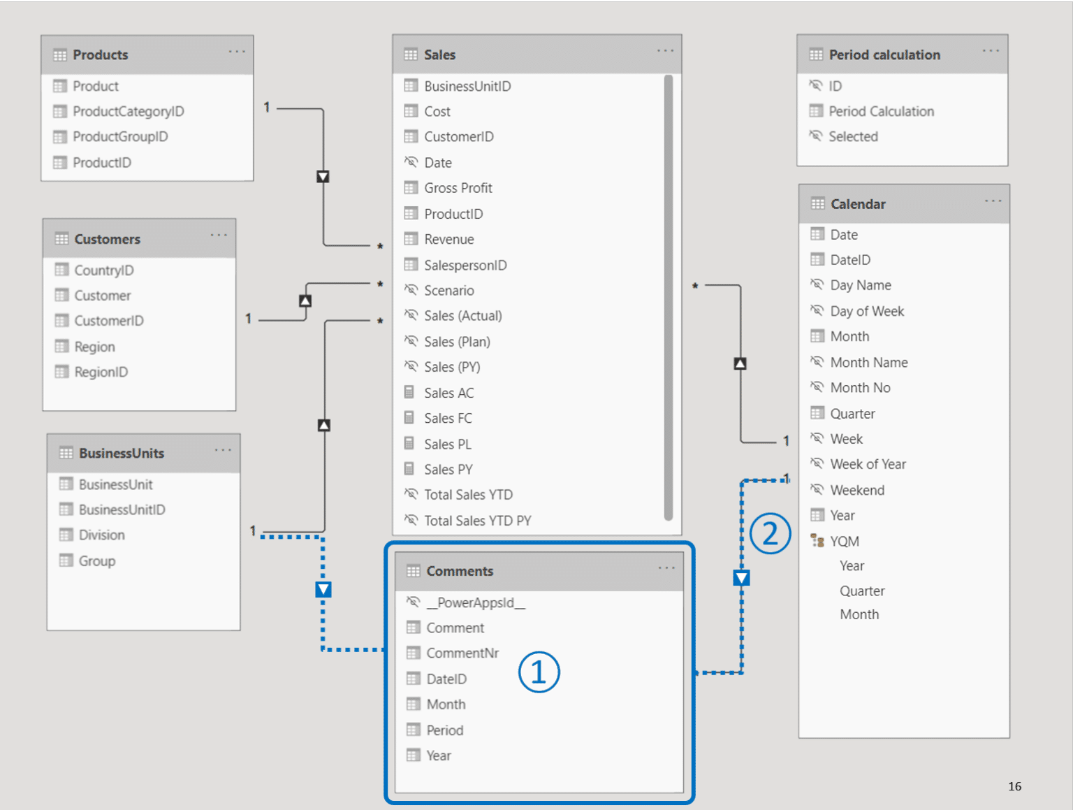Screen dimensions: 1073x810
Task: Click the field icon next to Cost in Sales
Action: [411, 110]
